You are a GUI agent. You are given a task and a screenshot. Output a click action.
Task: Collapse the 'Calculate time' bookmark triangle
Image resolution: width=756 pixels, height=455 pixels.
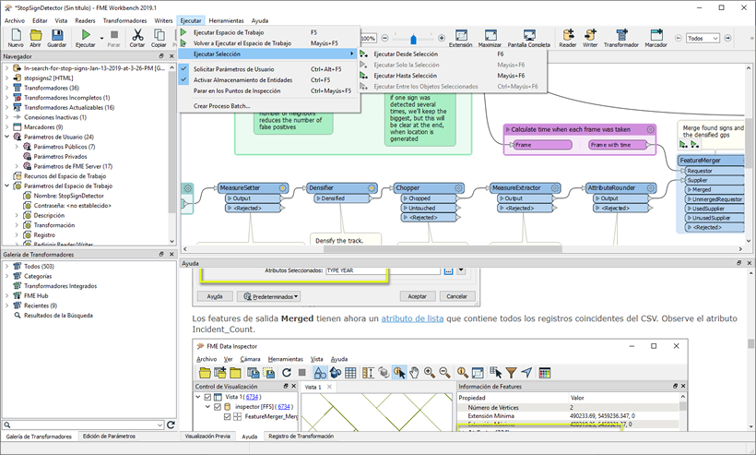pyautogui.click(x=508, y=129)
